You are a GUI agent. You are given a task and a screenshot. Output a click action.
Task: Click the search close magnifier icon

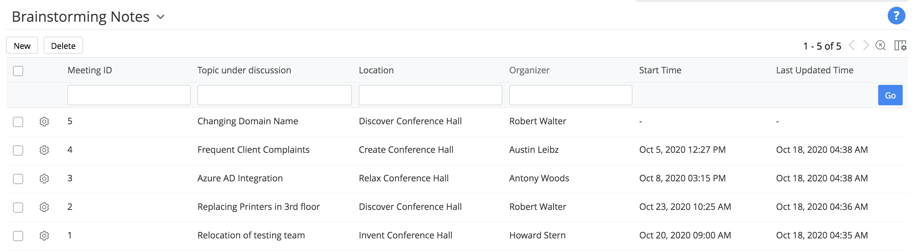880,46
